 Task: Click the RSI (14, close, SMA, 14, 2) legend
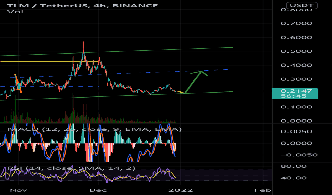pyautogui.click(x=71, y=168)
